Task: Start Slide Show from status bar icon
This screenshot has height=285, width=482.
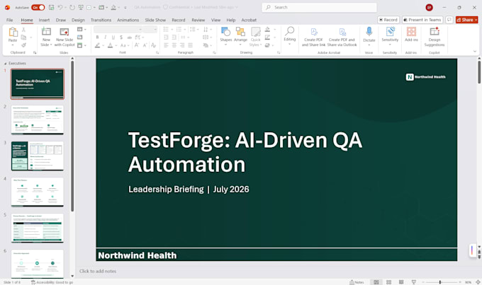Action: (414, 282)
